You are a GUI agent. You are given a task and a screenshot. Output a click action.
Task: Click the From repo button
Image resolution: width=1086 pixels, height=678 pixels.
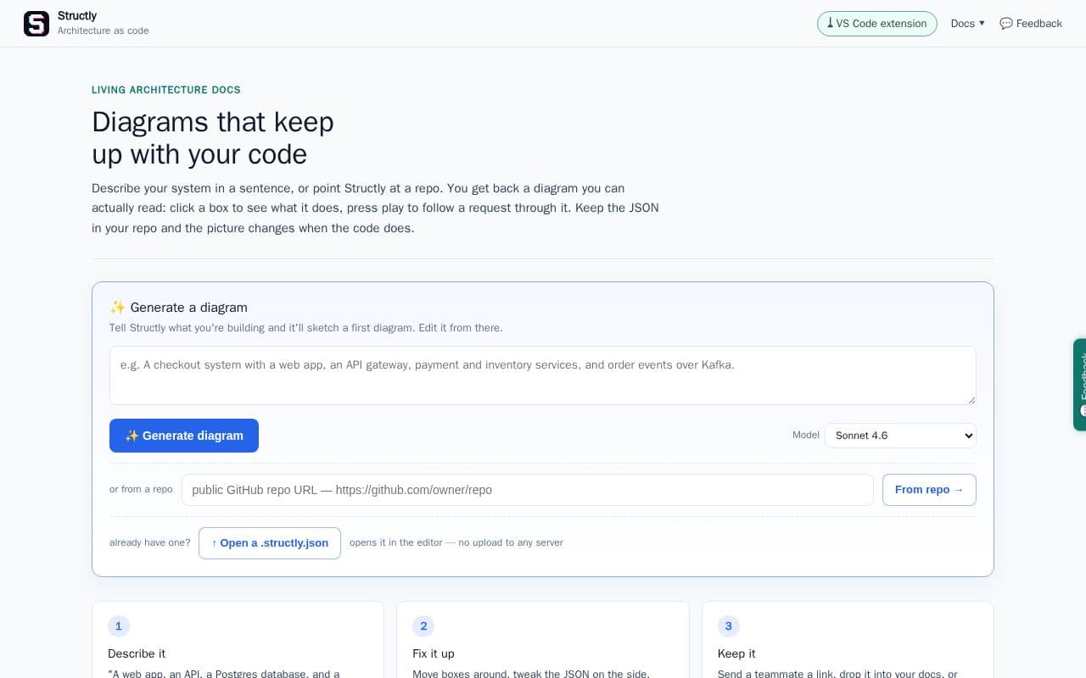point(929,490)
